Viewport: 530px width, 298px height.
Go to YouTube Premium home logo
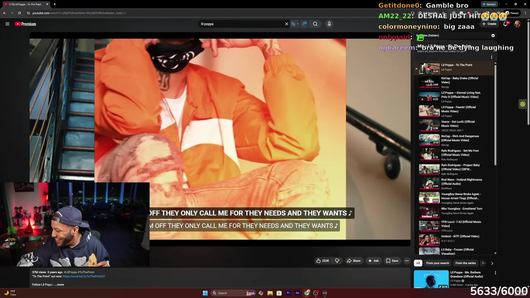[x=26, y=24]
